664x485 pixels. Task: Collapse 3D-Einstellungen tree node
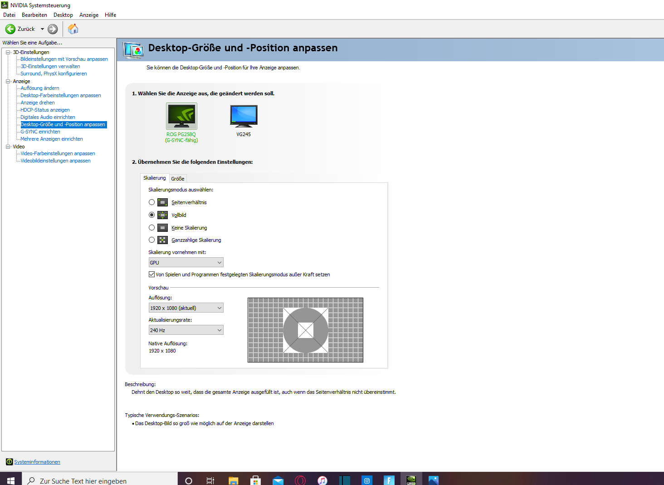tap(8, 52)
